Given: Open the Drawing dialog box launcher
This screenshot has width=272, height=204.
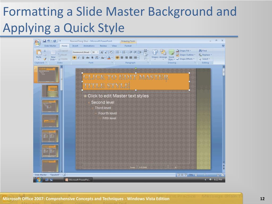Looking at the screenshot, I should pyautogui.click(x=195, y=63).
